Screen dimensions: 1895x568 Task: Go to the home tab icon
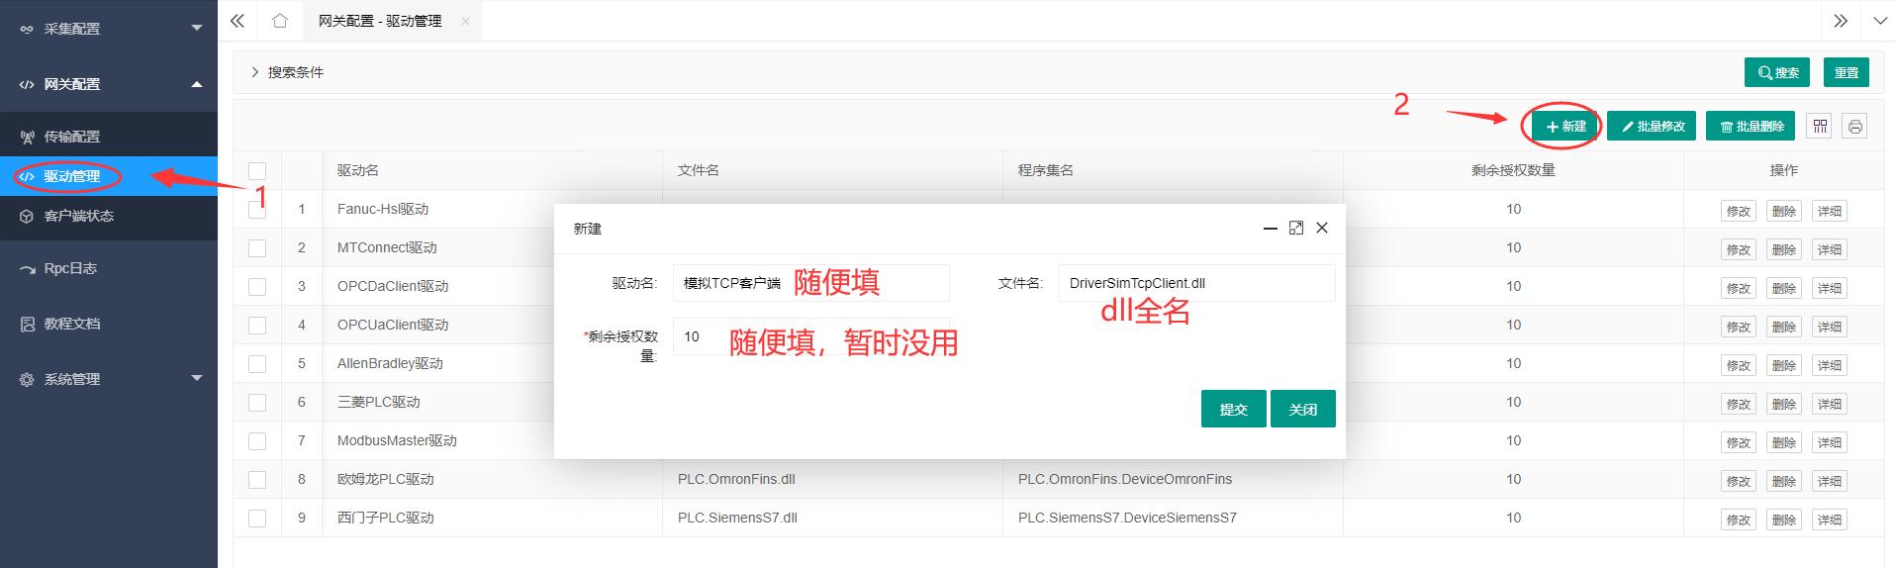(280, 21)
